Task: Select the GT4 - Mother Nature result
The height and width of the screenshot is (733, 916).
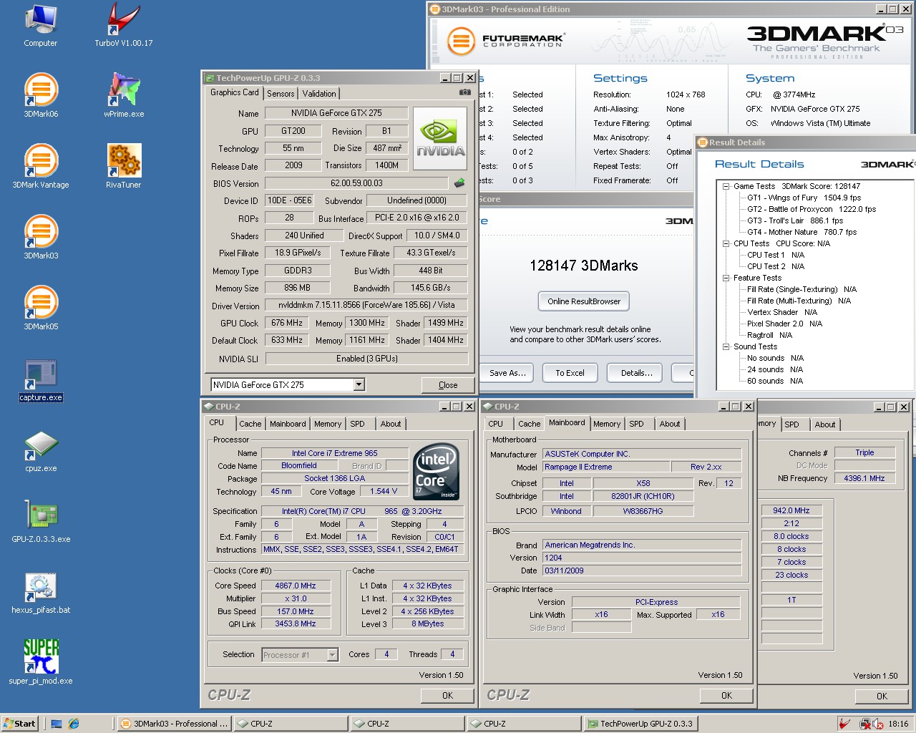Action: [801, 232]
